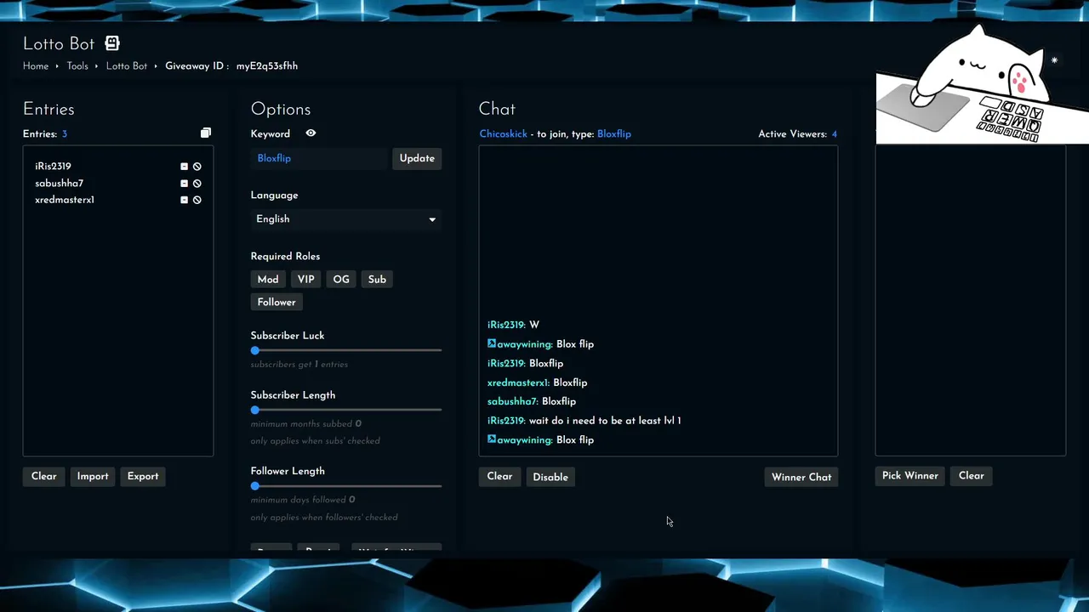
Task: Click the iRis2319 'W' chat message
Action: coord(513,325)
